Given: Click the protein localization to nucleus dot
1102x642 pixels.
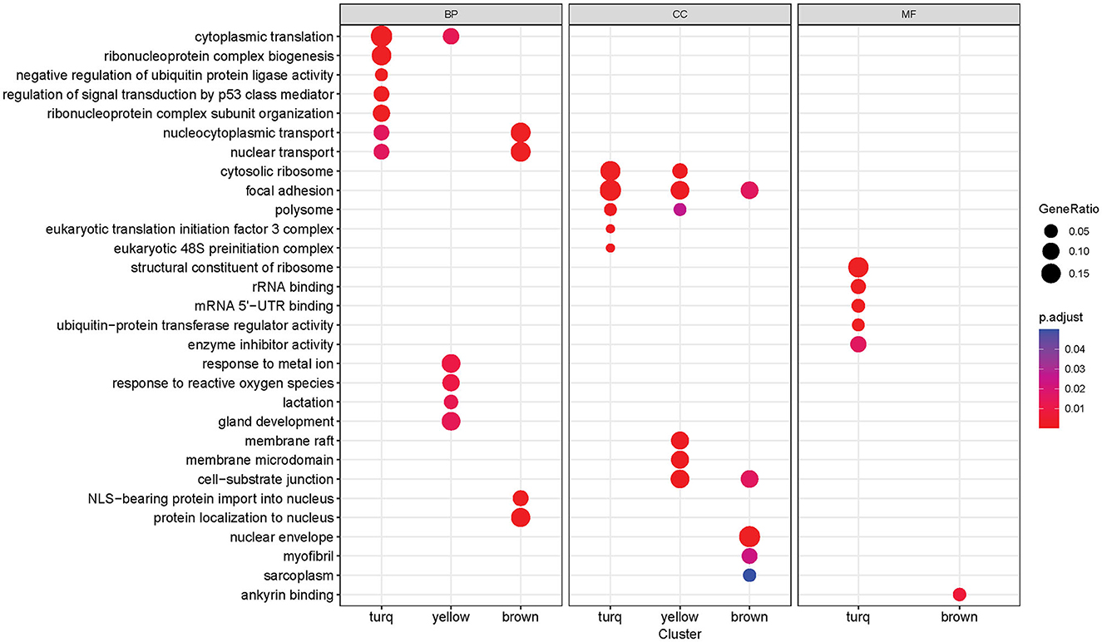Looking at the screenshot, I should point(521,517).
